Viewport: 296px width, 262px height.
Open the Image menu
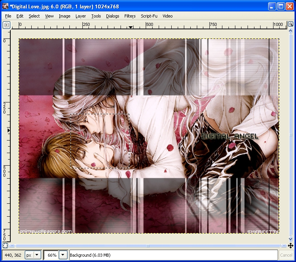64,16
